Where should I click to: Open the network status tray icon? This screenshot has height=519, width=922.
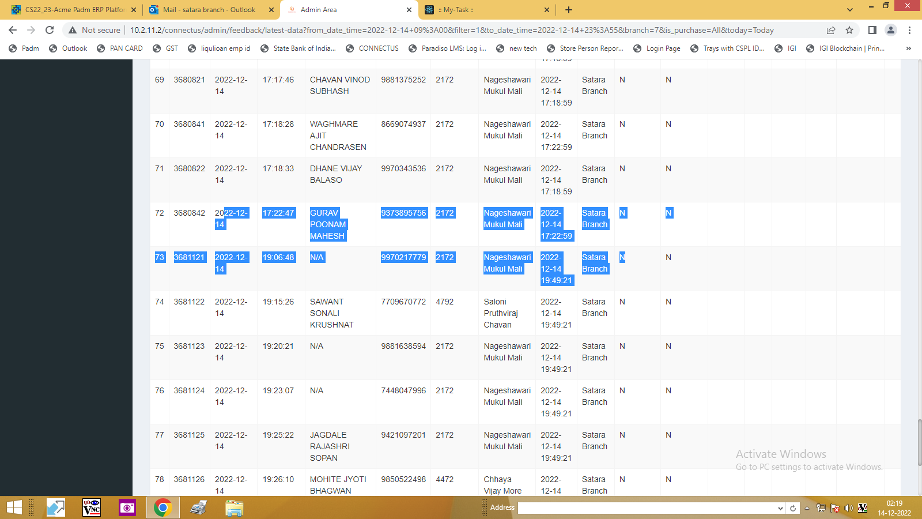(821, 508)
